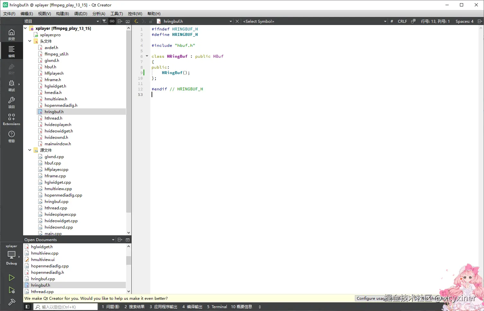Image resolution: width=484 pixels, height=311 pixels.
Task: Switch to Edit (编辑) mode
Action: click(12, 51)
